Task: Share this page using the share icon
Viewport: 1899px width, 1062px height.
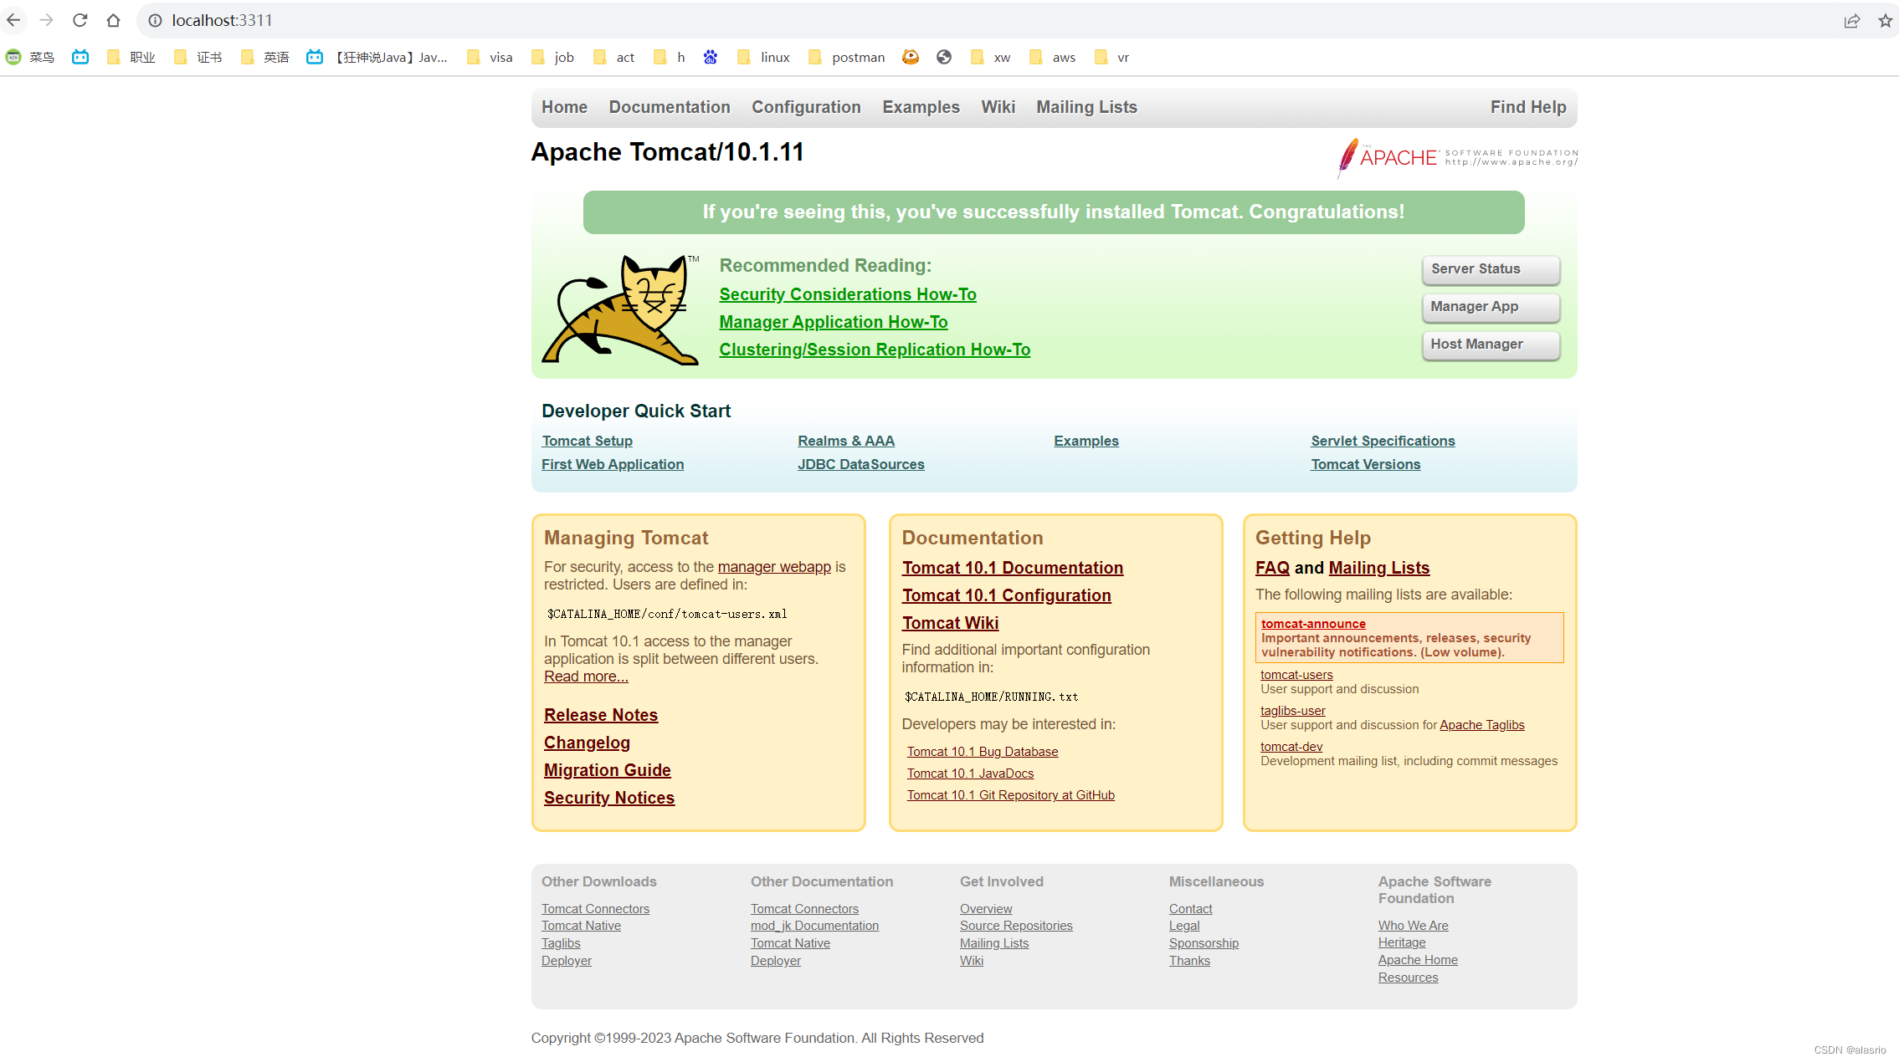Action: tap(1851, 20)
